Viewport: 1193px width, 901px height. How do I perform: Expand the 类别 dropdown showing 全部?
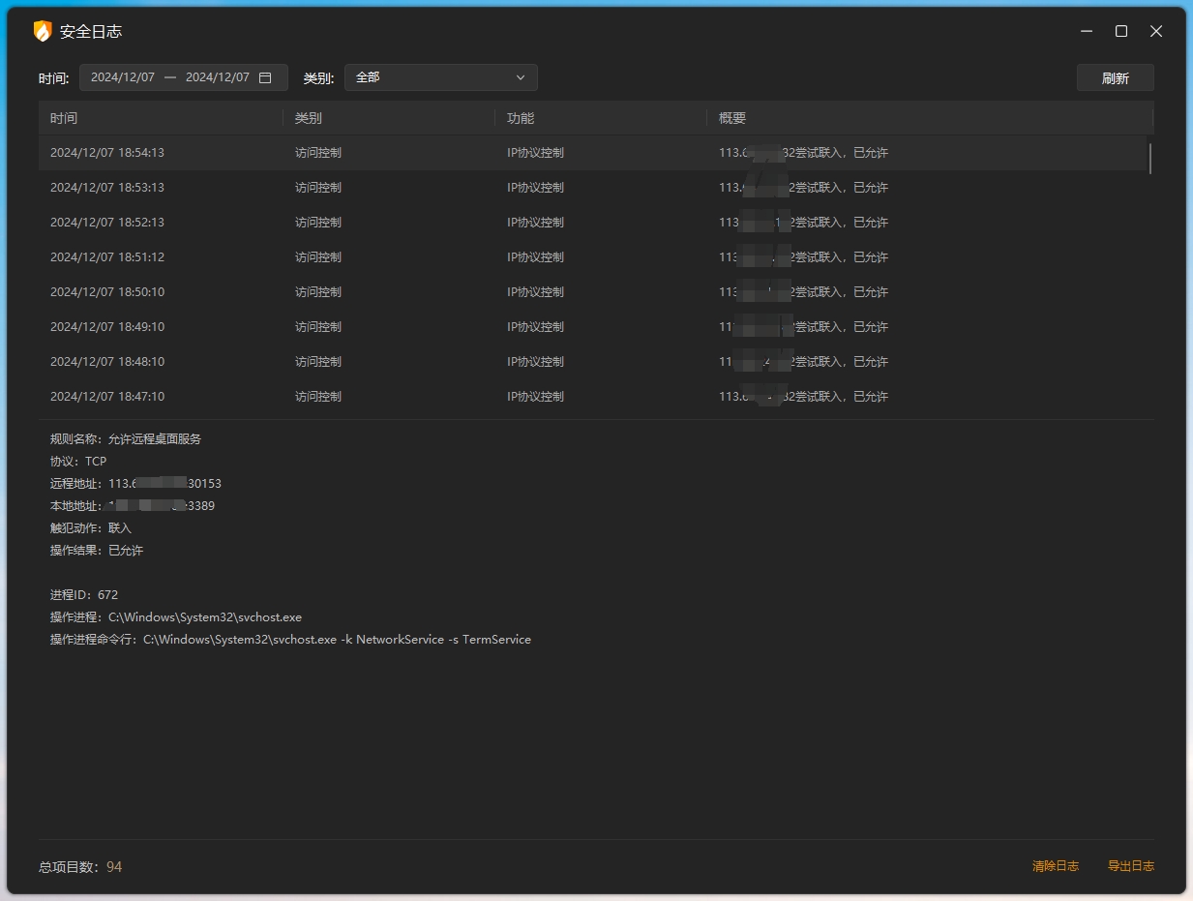click(440, 77)
